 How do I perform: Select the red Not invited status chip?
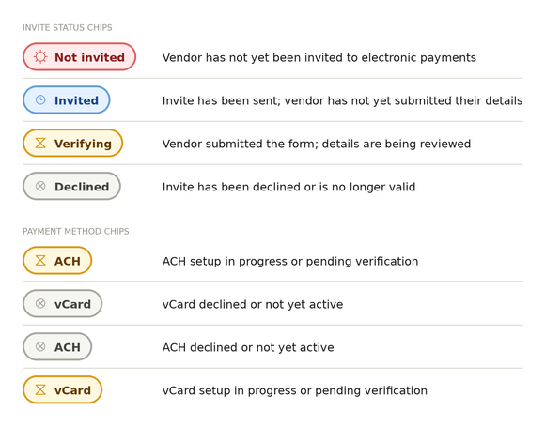(79, 57)
